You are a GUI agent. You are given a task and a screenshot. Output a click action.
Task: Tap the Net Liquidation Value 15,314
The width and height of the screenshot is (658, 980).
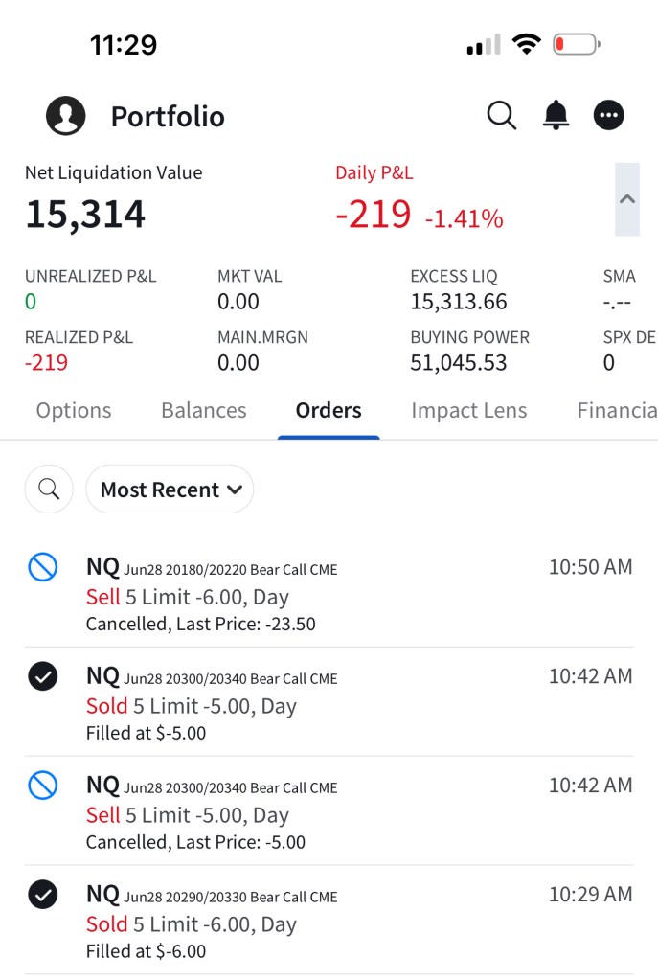(85, 214)
